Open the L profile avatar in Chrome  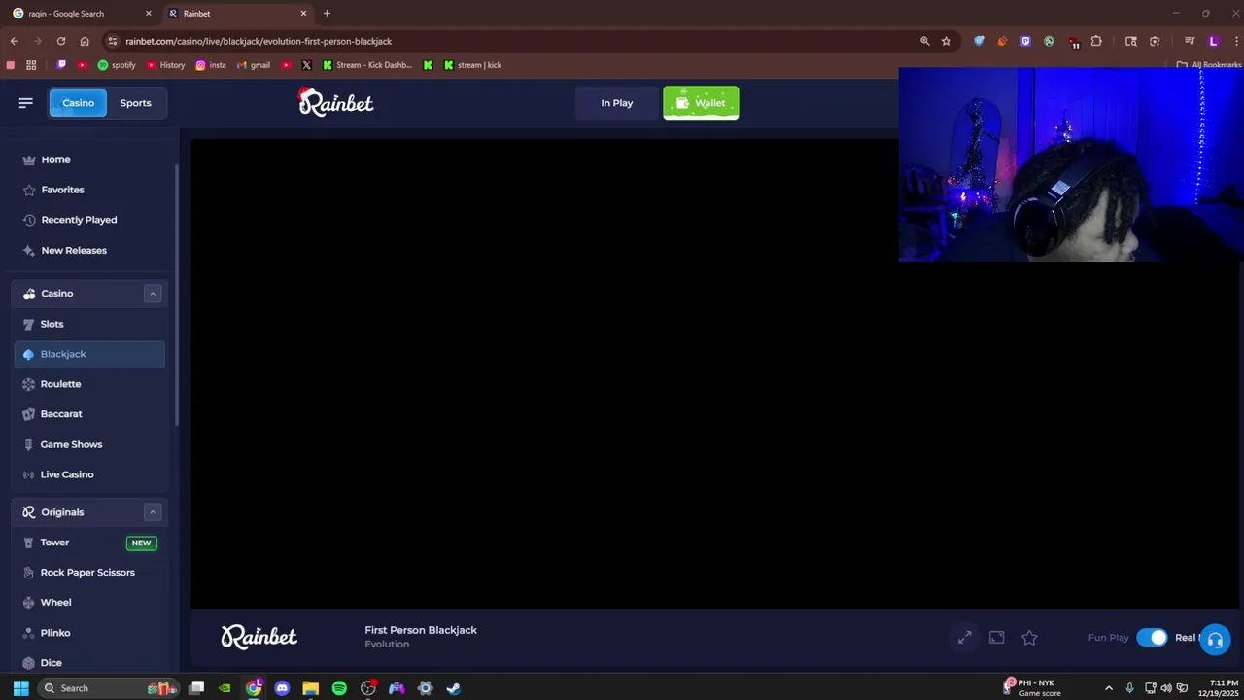point(1213,41)
